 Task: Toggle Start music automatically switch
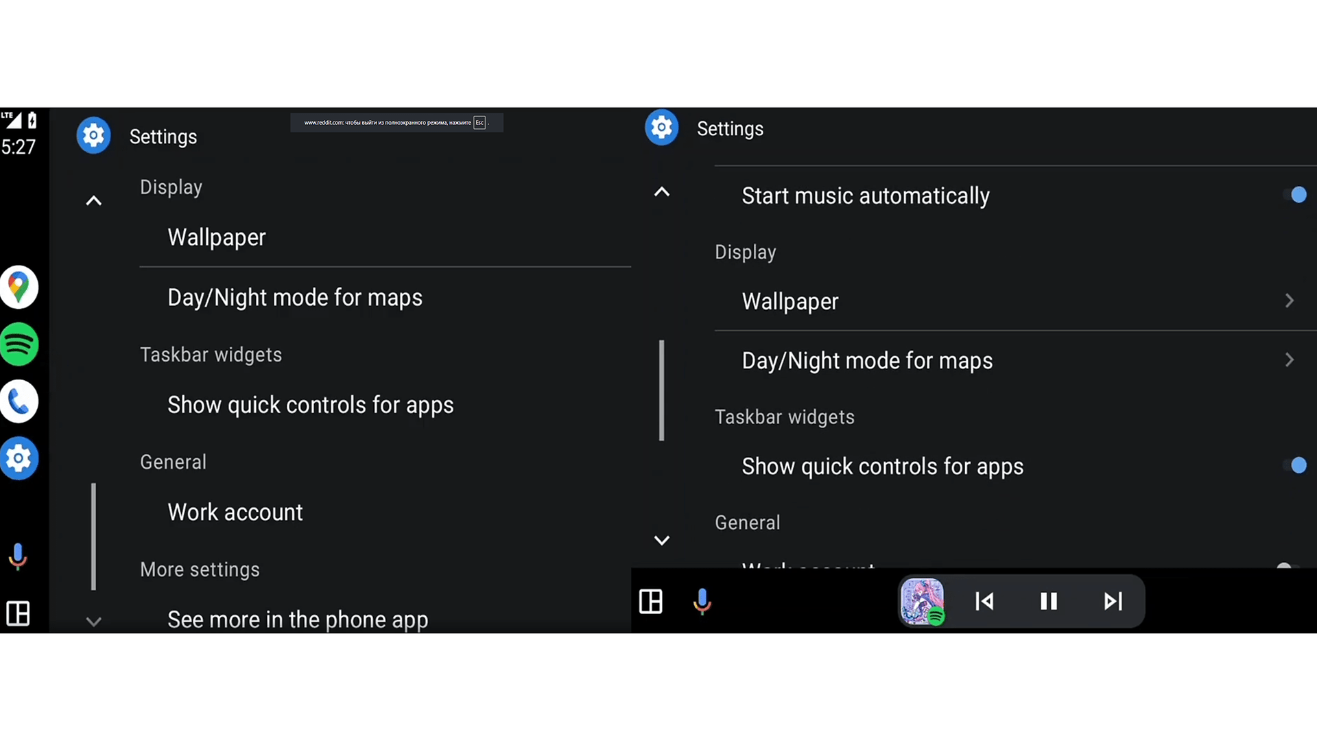click(1294, 195)
